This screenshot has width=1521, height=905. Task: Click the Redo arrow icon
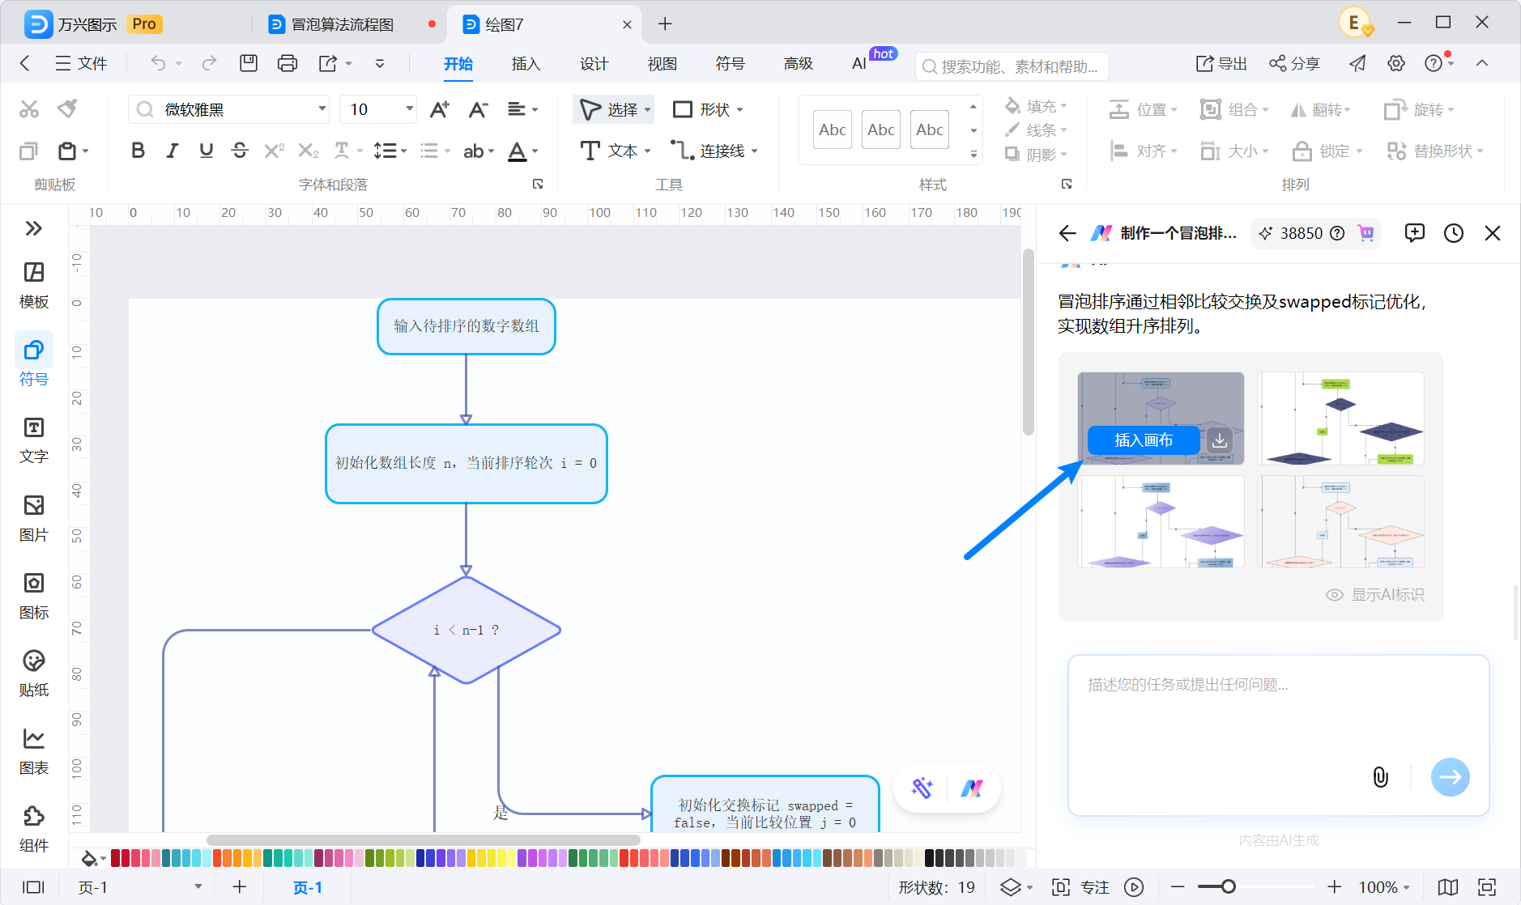[209, 63]
